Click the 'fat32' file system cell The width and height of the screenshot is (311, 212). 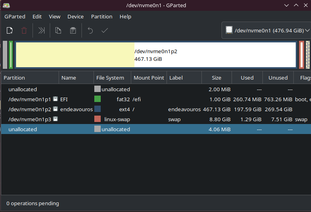tap(123, 99)
